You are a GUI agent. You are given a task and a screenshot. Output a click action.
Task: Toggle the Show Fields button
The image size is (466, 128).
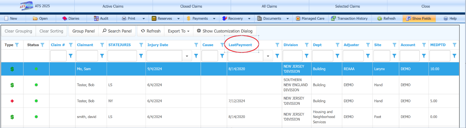[419, 19]
